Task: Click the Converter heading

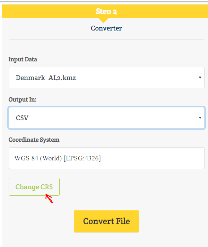Action: (x=106, y=28)
